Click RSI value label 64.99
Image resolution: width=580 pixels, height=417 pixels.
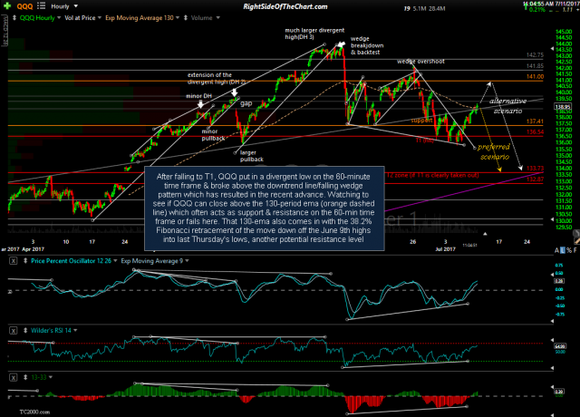point(560,346)
